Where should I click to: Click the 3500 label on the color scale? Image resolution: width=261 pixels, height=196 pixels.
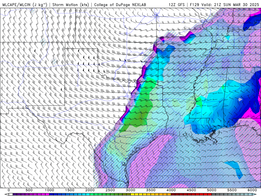[x=151, y=190]
